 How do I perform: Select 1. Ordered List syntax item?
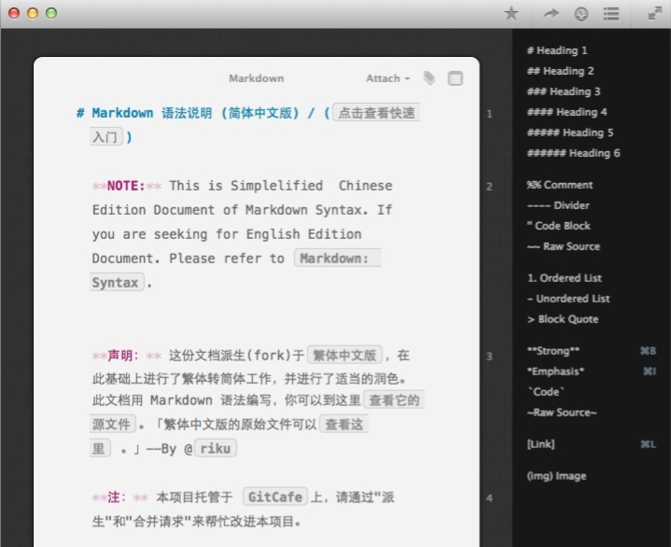[x=565, y=278]
